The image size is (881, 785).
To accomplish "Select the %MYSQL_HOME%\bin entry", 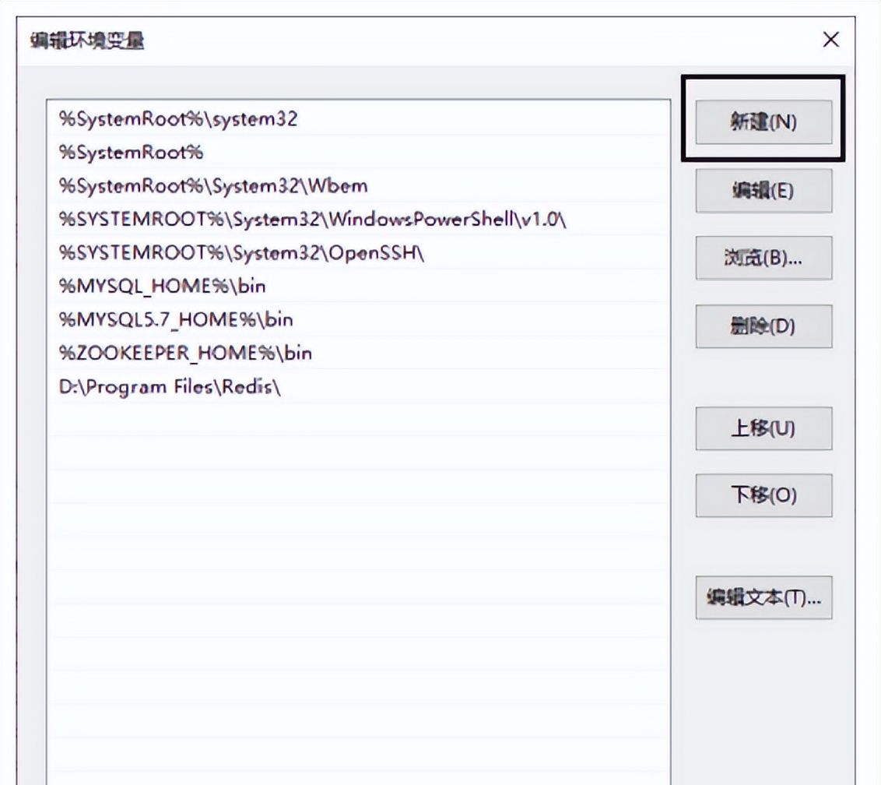I will coord(359,287).
